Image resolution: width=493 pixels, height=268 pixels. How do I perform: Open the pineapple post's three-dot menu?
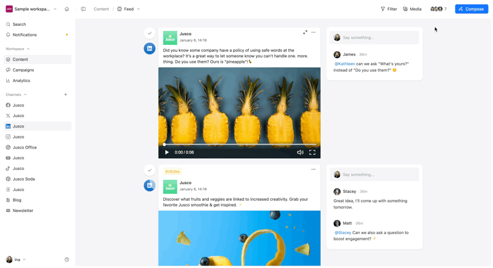pyautogui.click(x=313, y=33)
